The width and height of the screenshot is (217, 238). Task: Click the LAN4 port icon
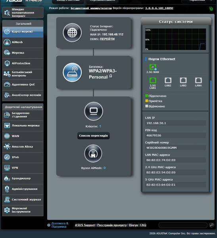[198, 81]
